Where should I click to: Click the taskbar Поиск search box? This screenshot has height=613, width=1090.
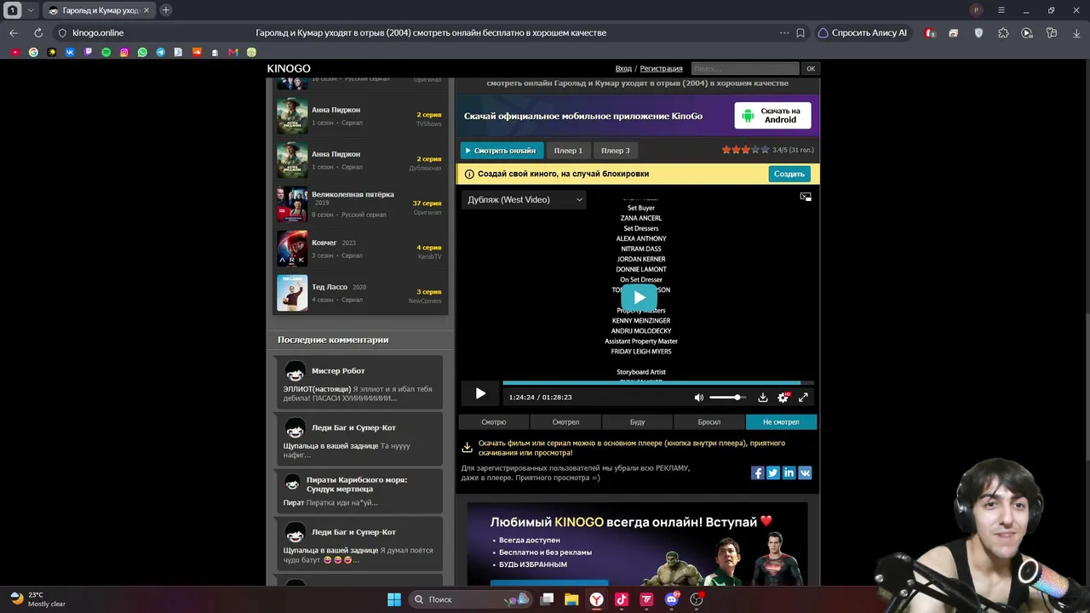469,599
